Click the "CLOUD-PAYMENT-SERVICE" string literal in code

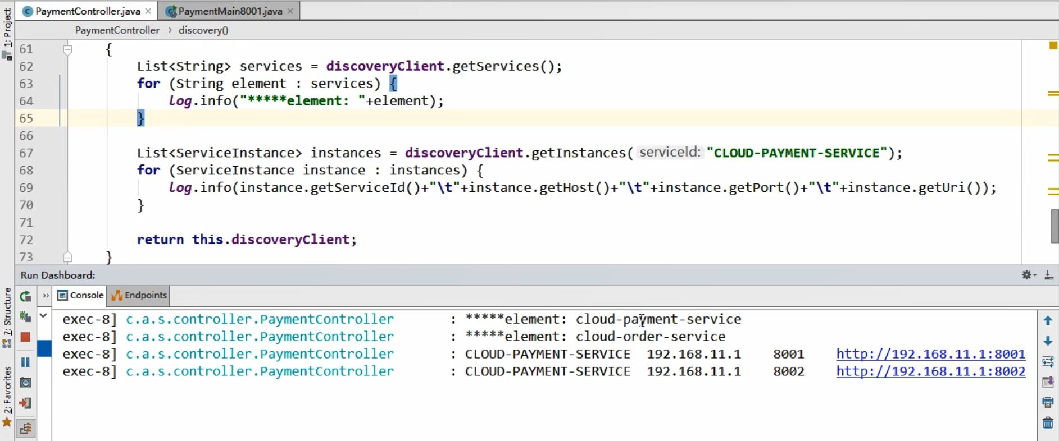pyautogui.click(x=797, y=153)
